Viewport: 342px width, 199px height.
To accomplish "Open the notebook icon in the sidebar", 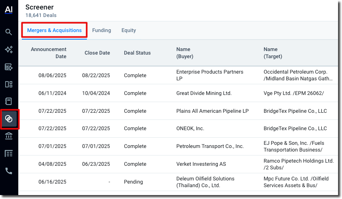I will point(9,101).
